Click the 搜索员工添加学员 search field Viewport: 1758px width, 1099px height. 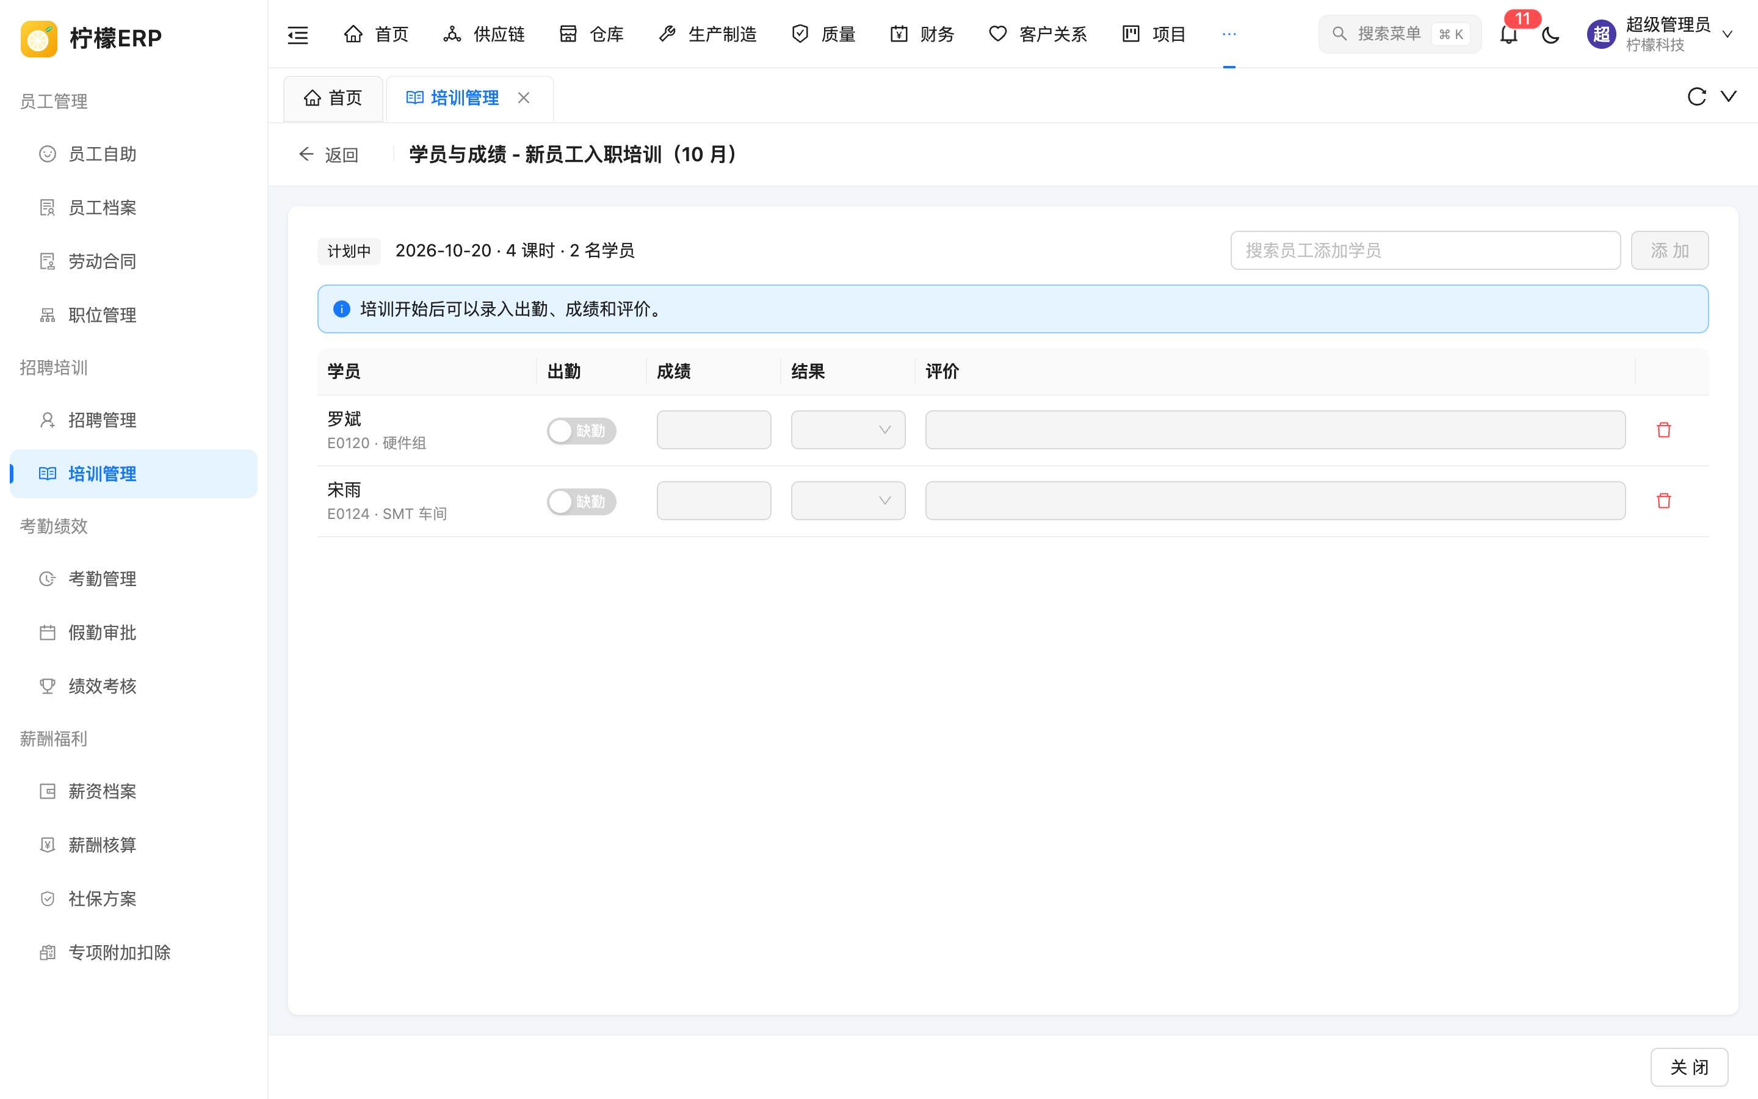1425,251
